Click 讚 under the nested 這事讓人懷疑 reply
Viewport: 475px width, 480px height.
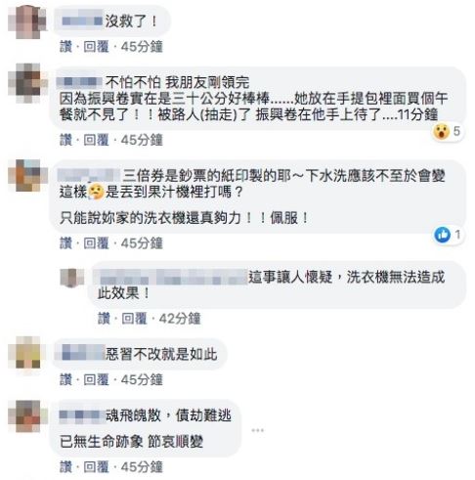[104, 319]
